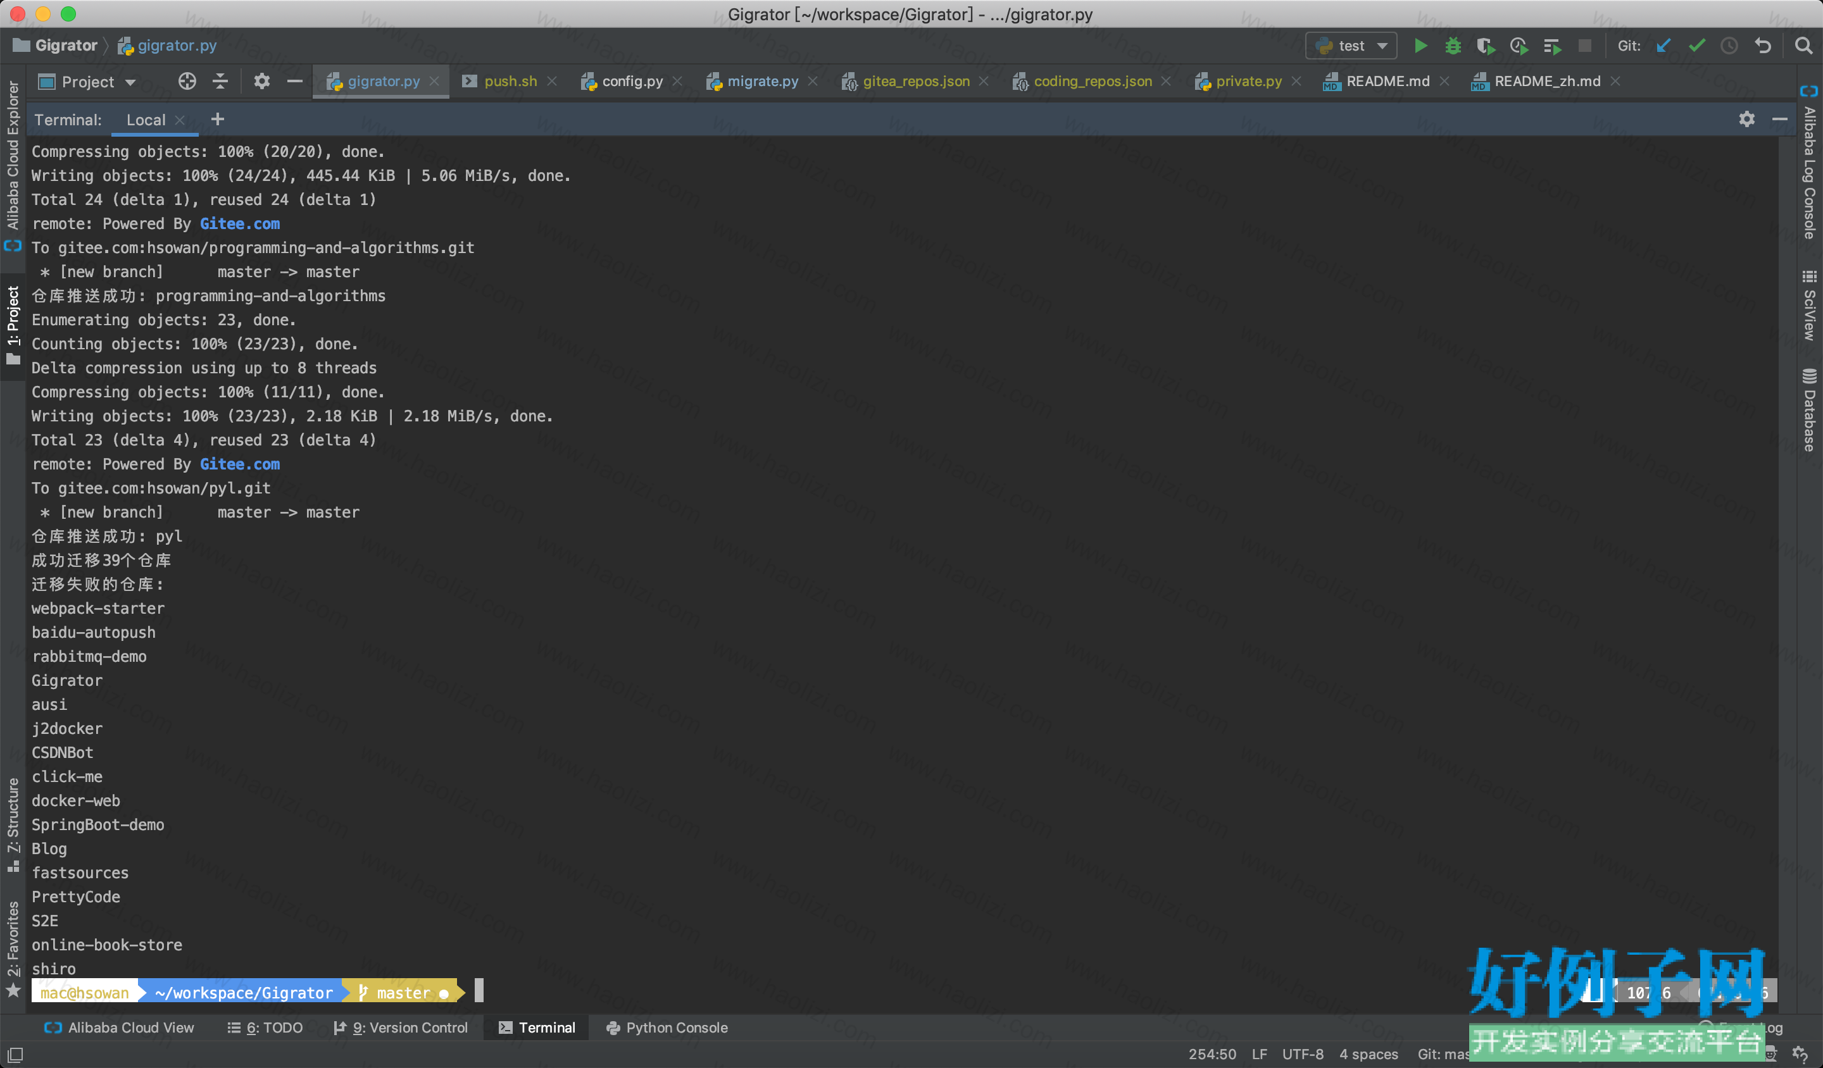Viewport: 1823px width, 1068px height.
Task: Open Search Everywhere magnifier
Action: (x=1803, y=46)
